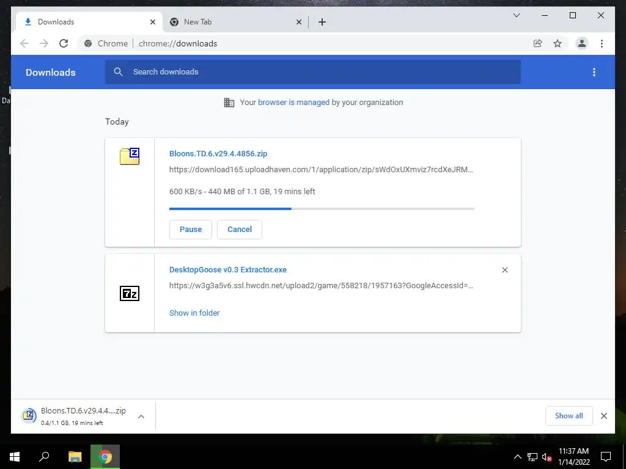Switch to the Downloads tab
This screenshot has width=626, height=469.
(89, 22)
